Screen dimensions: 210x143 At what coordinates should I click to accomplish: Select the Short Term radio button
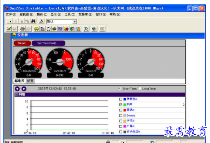pos(120,88)
